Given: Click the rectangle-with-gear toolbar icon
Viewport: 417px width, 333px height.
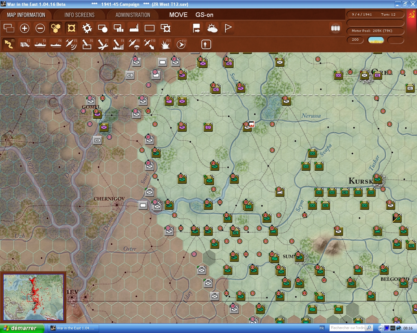Looking at the screenshot, I should pos(165,28).
